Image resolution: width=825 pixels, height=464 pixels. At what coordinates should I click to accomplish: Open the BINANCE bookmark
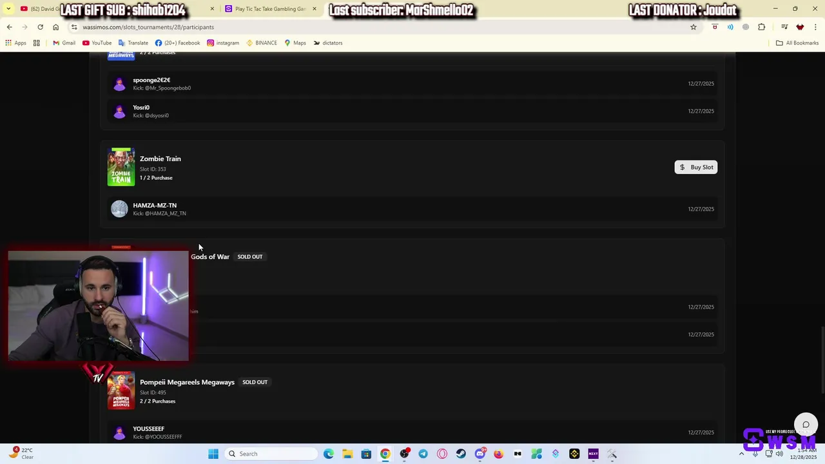262,43
